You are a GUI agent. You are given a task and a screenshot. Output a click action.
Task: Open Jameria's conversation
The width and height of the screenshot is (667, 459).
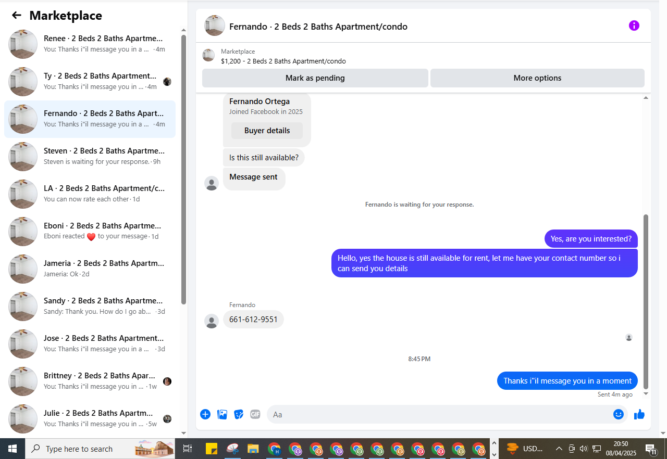pyautogui.click(x=90, y=269)
